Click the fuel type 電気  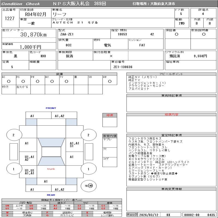pos(107,45)
